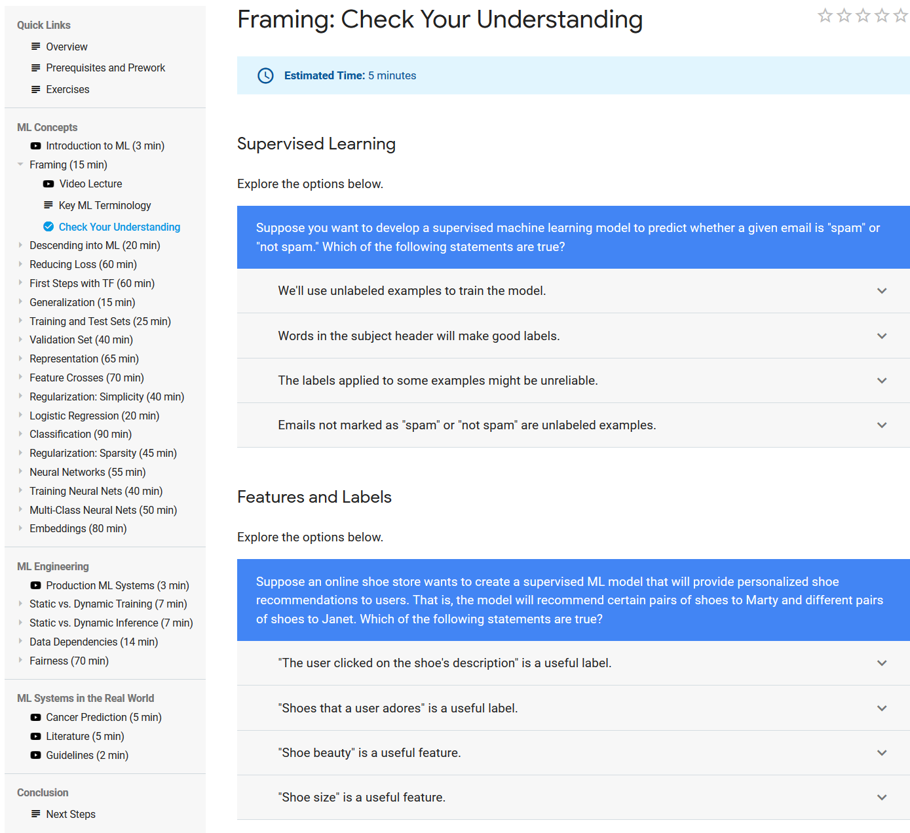The image size is (910, 833).
Task: Click the video icon beside Cancer Prediction
Action: [36, 718]
